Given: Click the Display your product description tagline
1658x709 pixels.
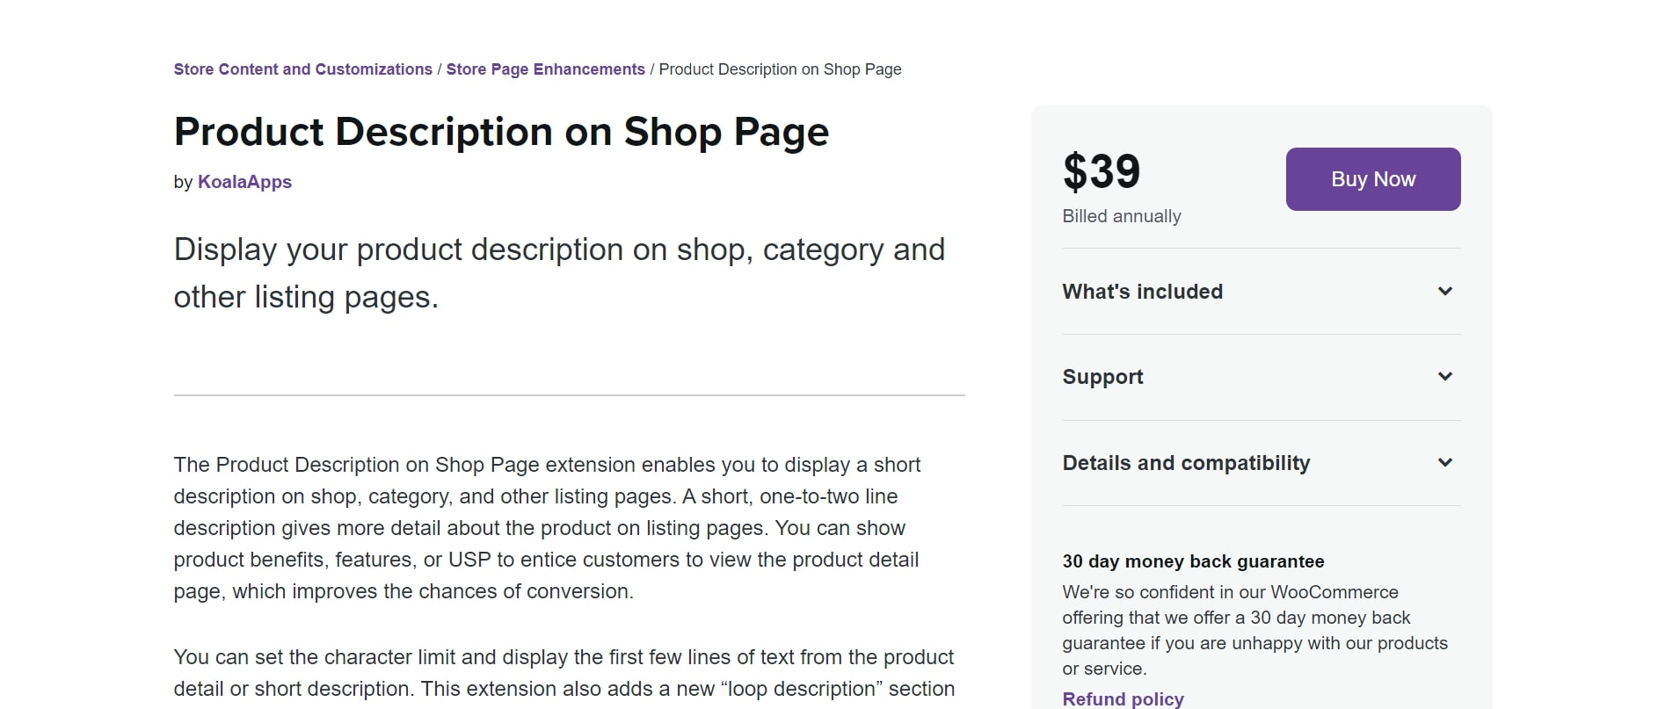Looking at the screenshot, I should click(x=559, y=273).
